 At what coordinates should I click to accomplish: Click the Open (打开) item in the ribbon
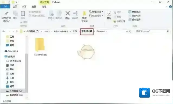[x=118, y=12]
